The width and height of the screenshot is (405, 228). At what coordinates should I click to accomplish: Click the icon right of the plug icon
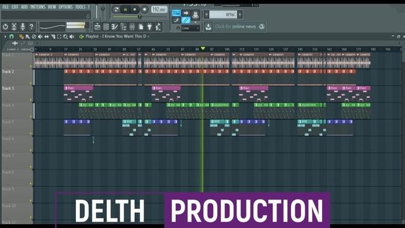click(x=158, y=27)
